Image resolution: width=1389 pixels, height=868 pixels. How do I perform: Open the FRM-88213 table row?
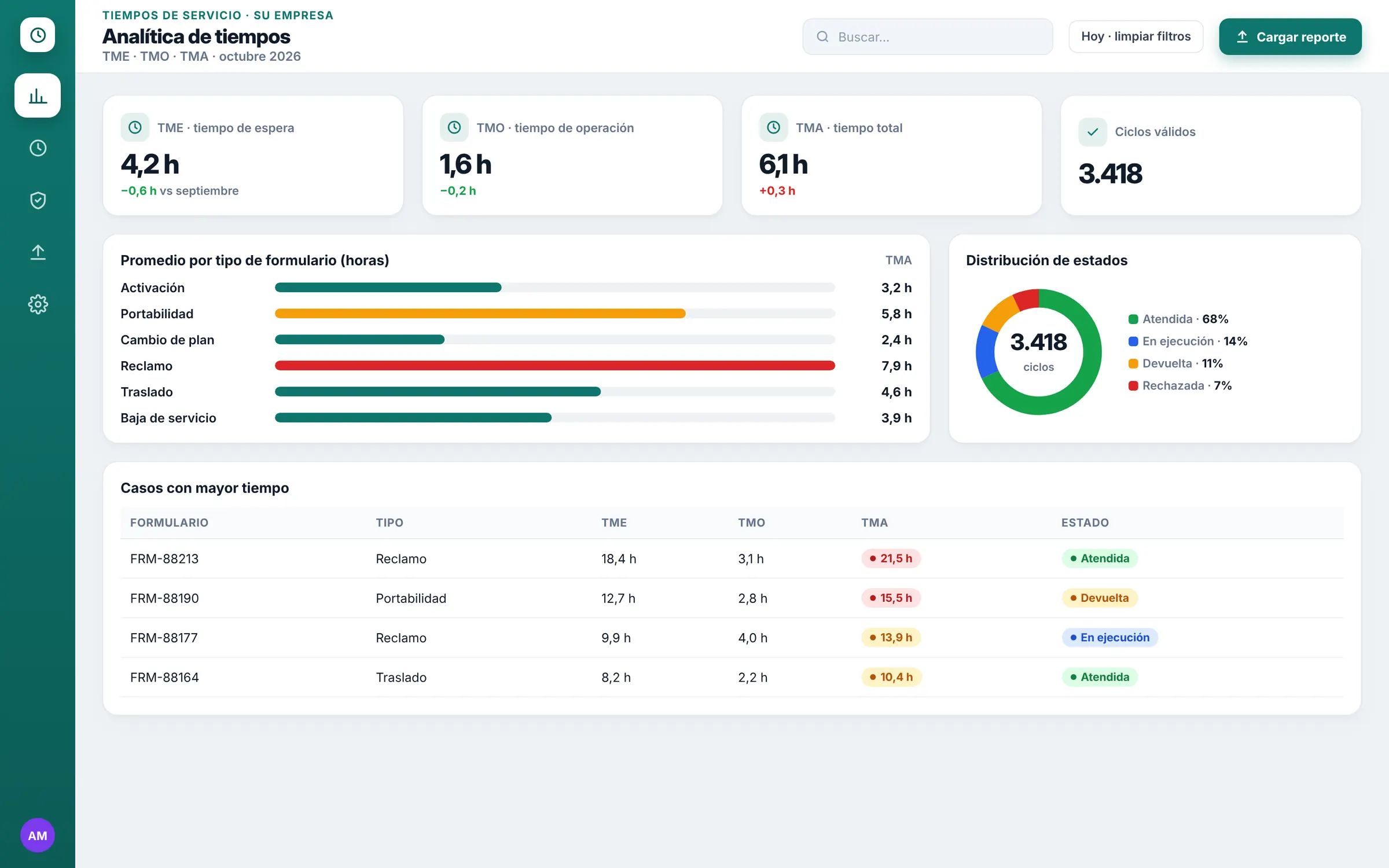click(732, 558)
